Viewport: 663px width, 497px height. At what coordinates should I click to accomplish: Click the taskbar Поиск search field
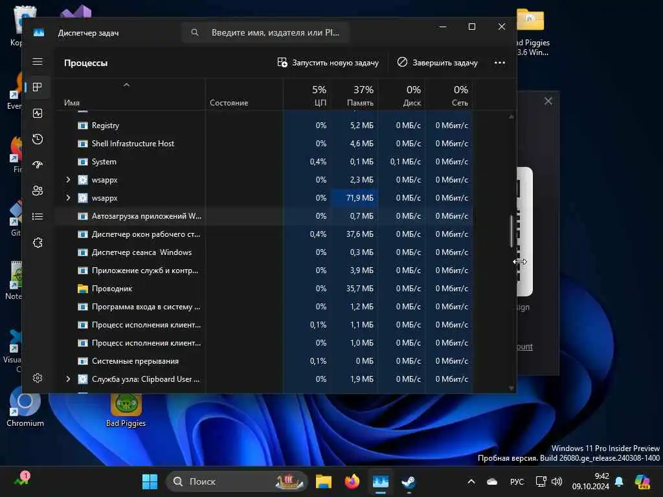tap(237, 481)
